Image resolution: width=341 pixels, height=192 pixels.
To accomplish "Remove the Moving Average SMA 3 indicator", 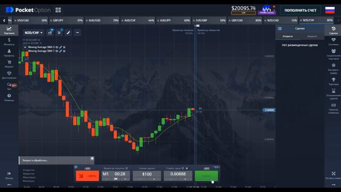I will 64,47.
